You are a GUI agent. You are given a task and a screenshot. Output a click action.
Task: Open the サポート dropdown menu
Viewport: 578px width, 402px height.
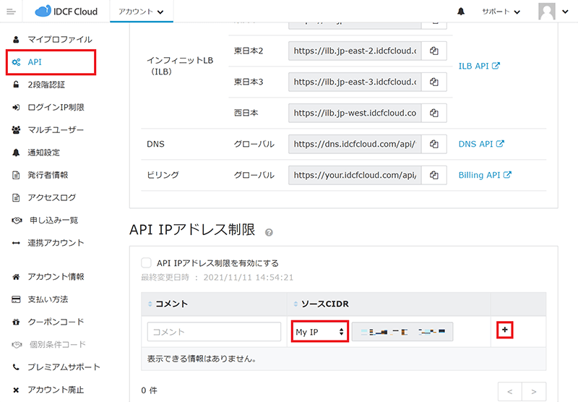coord(501,12)
